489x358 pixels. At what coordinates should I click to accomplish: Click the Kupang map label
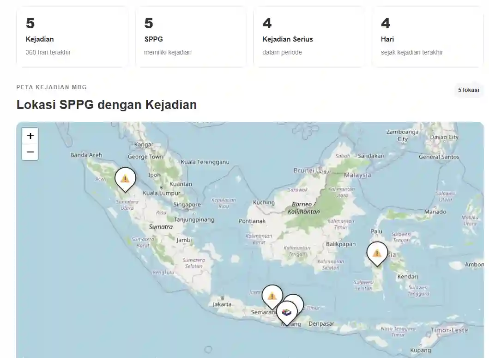pos(420,350)
